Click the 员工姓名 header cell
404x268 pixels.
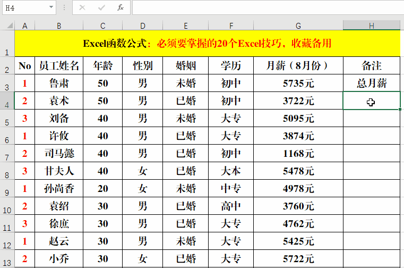[x=59, y=65]
